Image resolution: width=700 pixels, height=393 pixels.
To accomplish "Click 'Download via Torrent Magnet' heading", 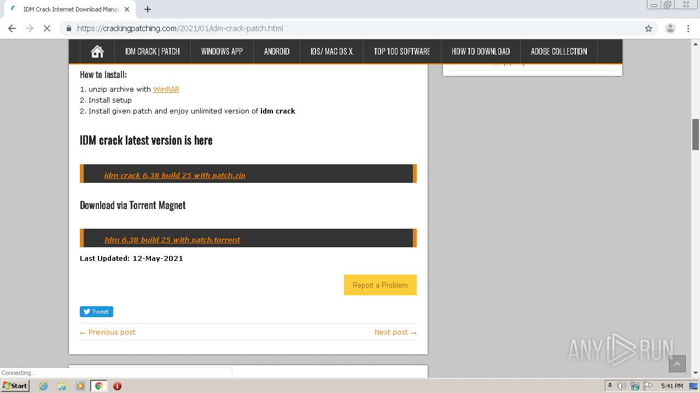I will pos(133,205).
